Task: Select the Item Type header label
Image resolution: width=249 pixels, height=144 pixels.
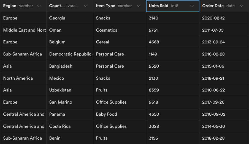Action: click(105, 6)
